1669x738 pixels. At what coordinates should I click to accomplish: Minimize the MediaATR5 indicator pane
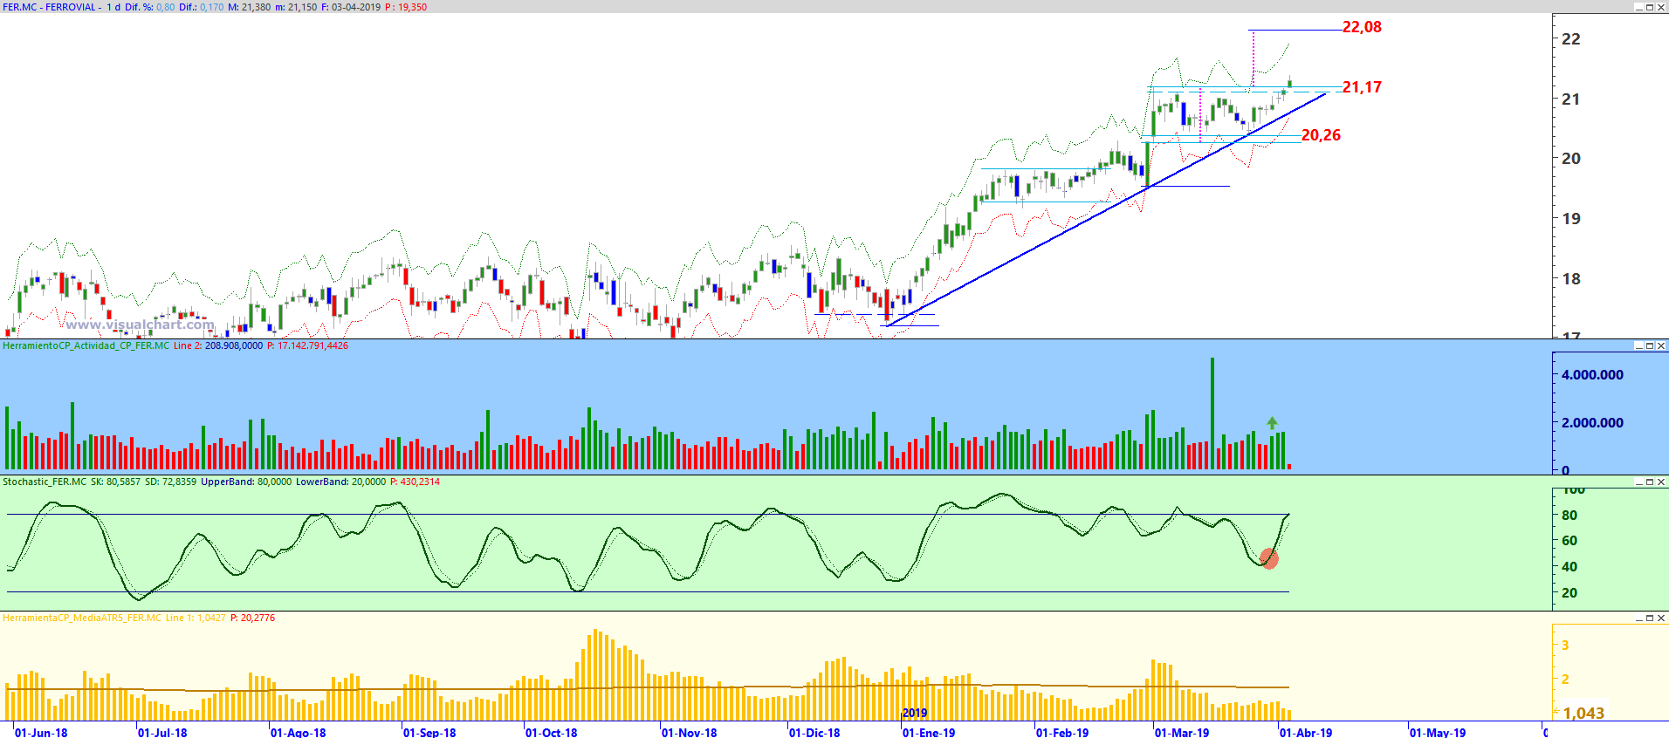coord(1638,618)
